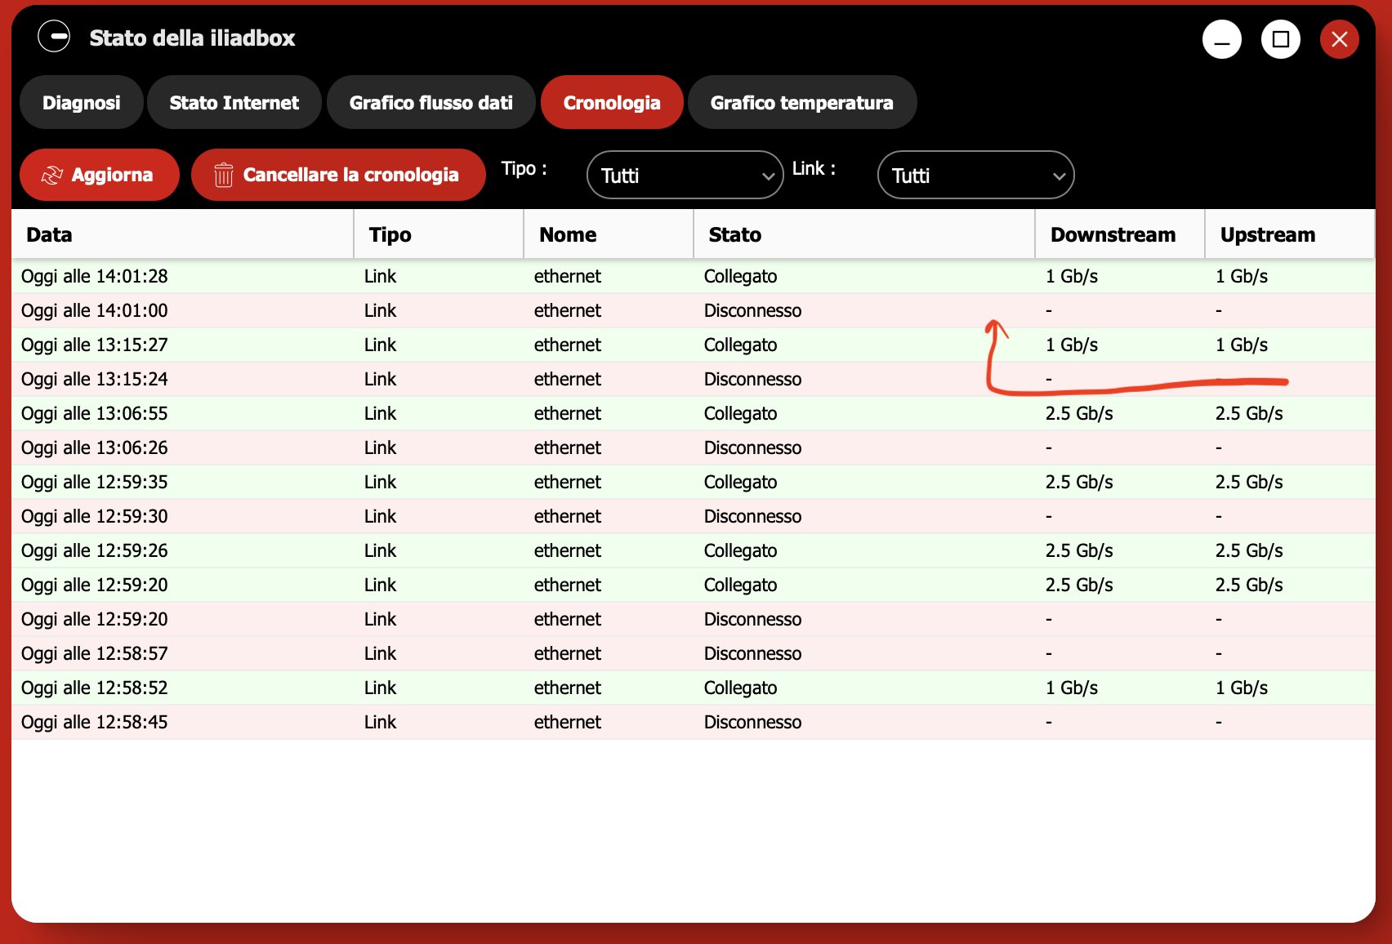Screen dimensions: 1392x944
Task: Click 2.5 Gb/s downstream in 13:06:55 row
Action: click(x=1079, y=413)
